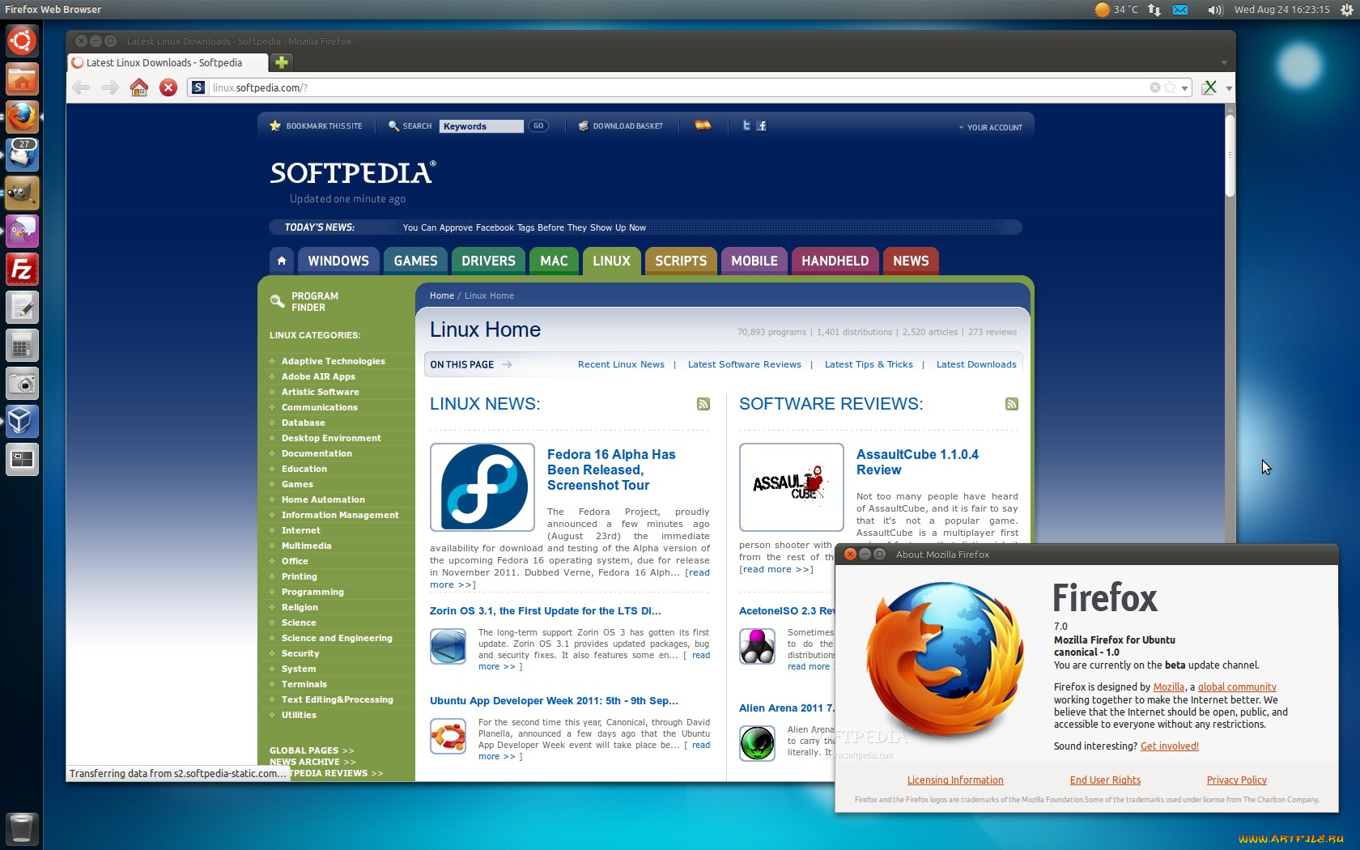
Task: Open Pidgin messenger launcher icon
Action: point(22,231)
